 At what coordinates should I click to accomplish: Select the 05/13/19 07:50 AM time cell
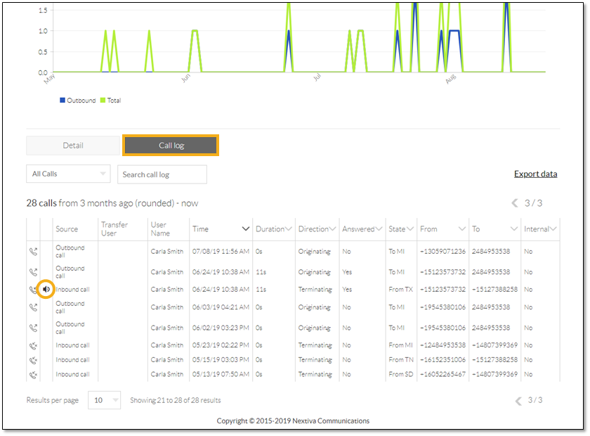[x=221, y=374]
